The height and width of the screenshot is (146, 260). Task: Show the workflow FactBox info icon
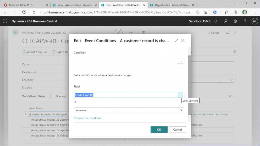234,52
